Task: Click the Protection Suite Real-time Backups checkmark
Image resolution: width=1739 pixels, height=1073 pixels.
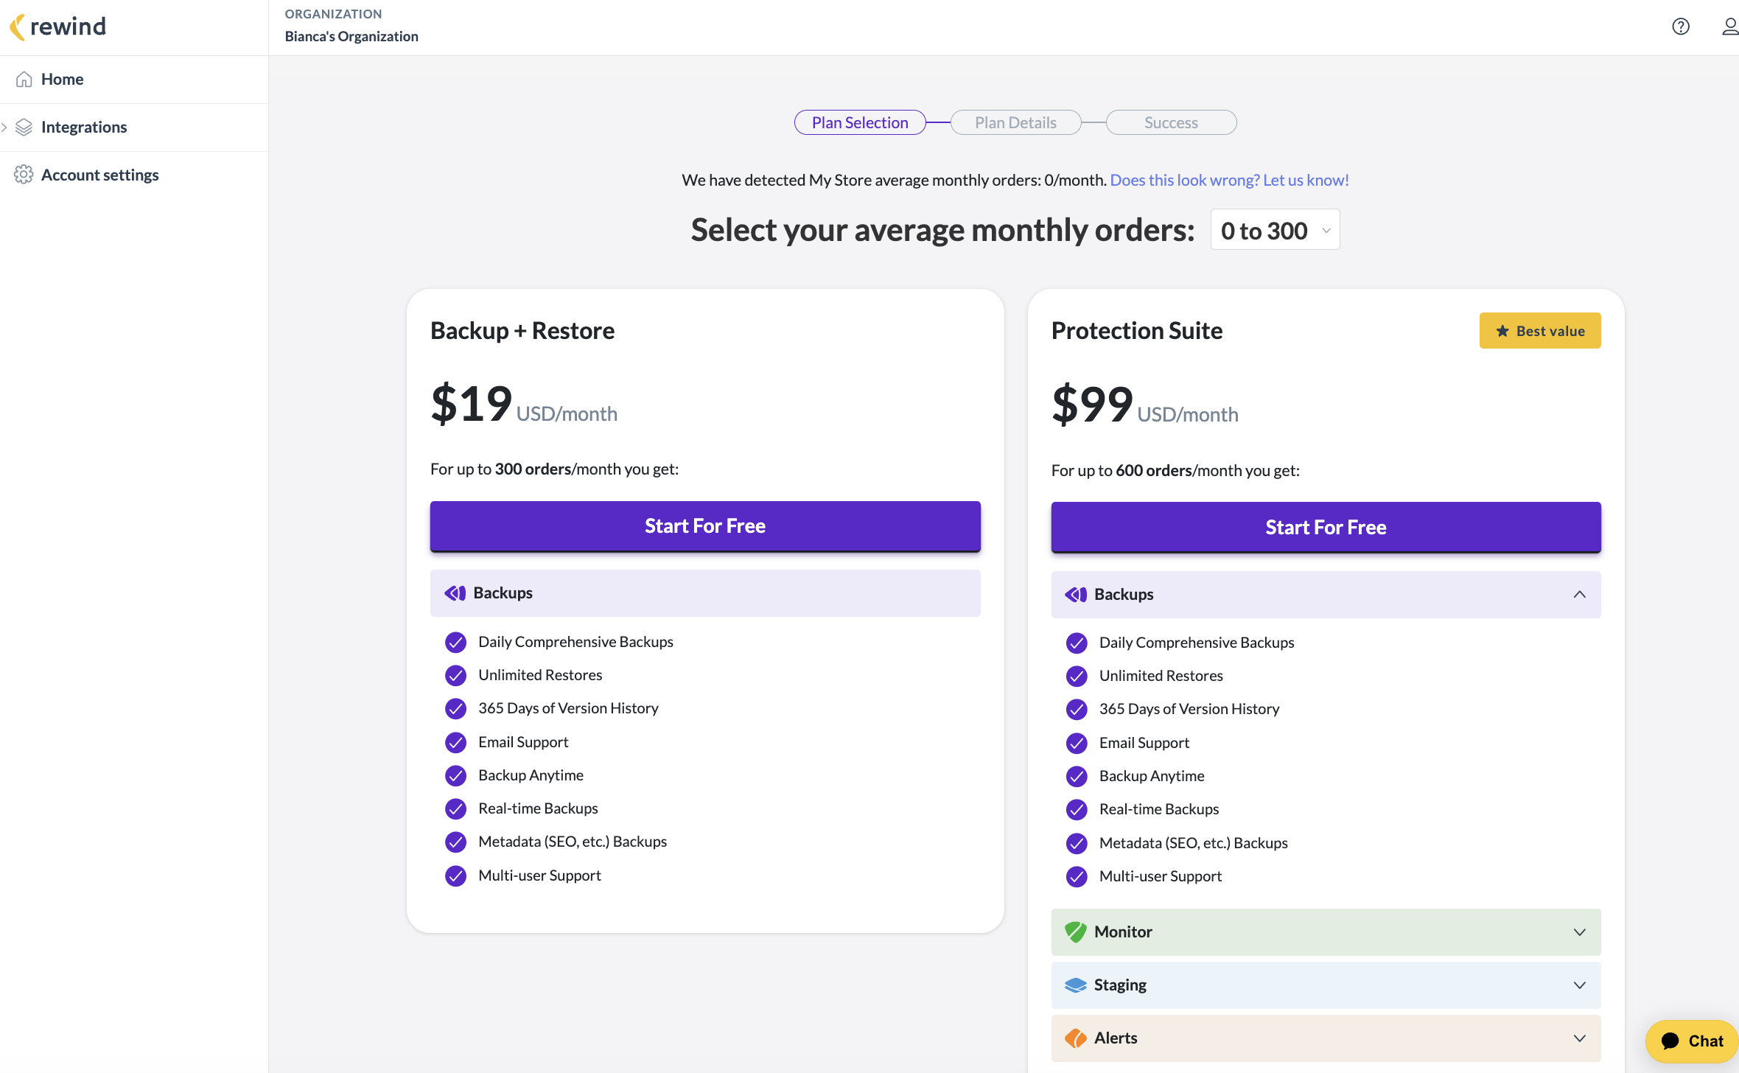Action: [1077, 809]
